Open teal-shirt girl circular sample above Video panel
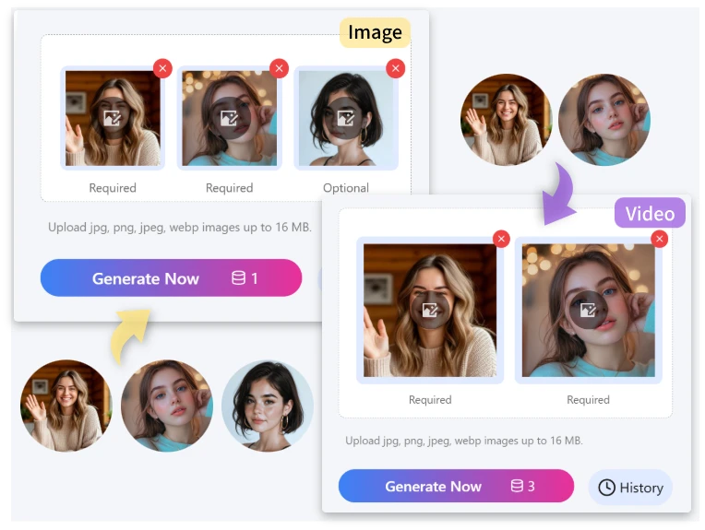Screen dimensions: 705x530 coord(604,120)
